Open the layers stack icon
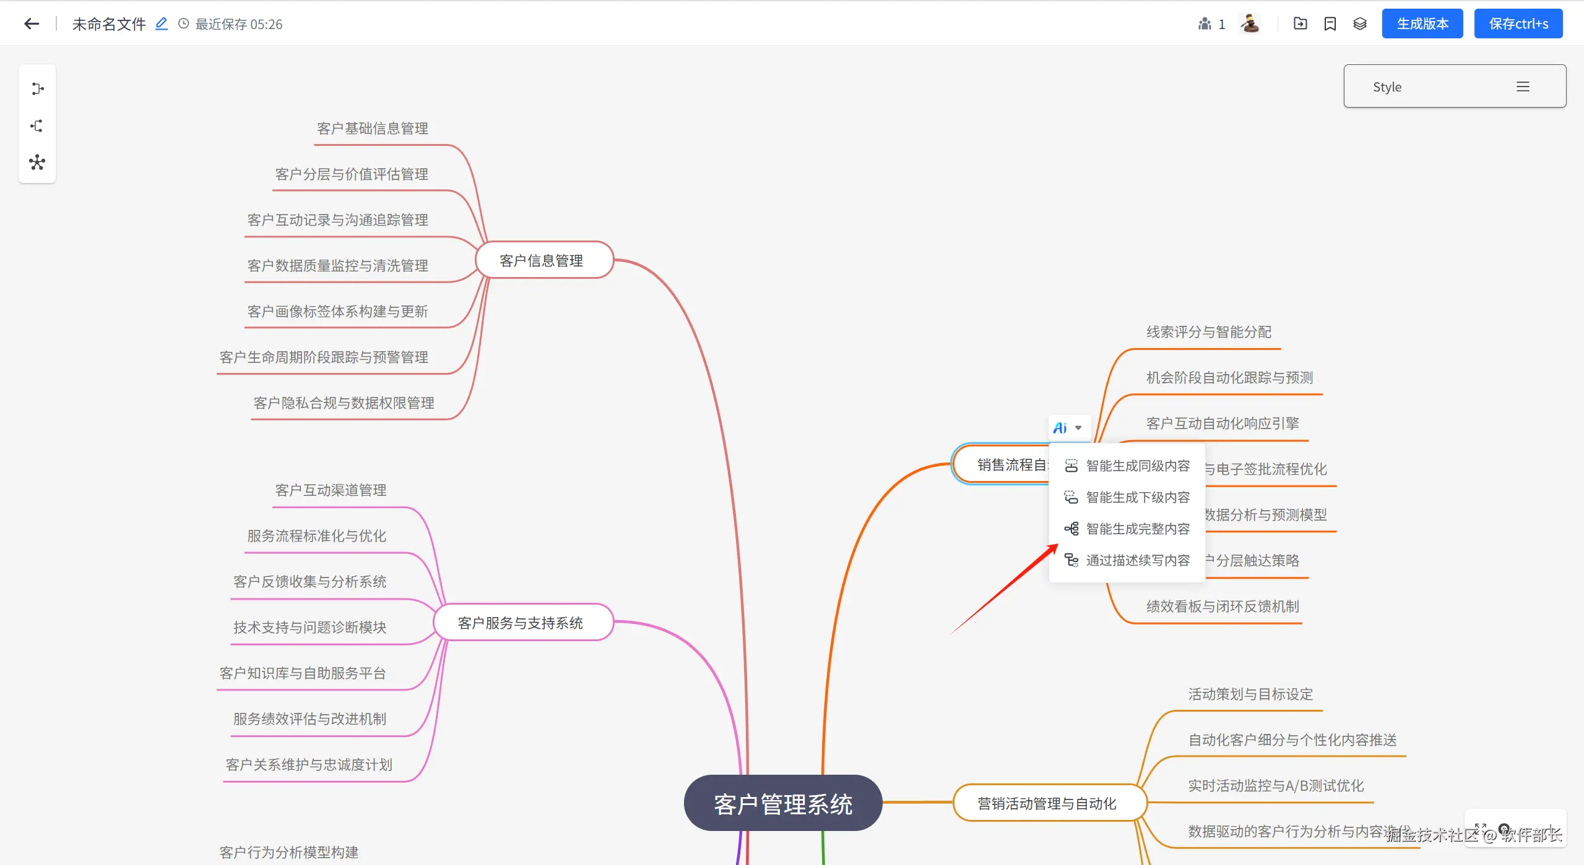This screenshot has height=865, width=1584. pyautogui.click(x=1360, y=24)
